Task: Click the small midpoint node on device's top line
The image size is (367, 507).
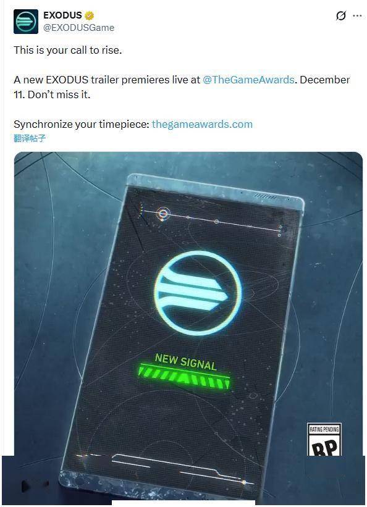Action: (216, 222)
